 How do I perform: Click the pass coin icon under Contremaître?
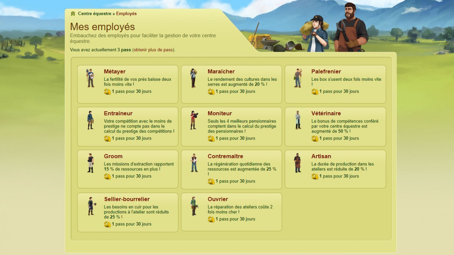tap(211, 181)
